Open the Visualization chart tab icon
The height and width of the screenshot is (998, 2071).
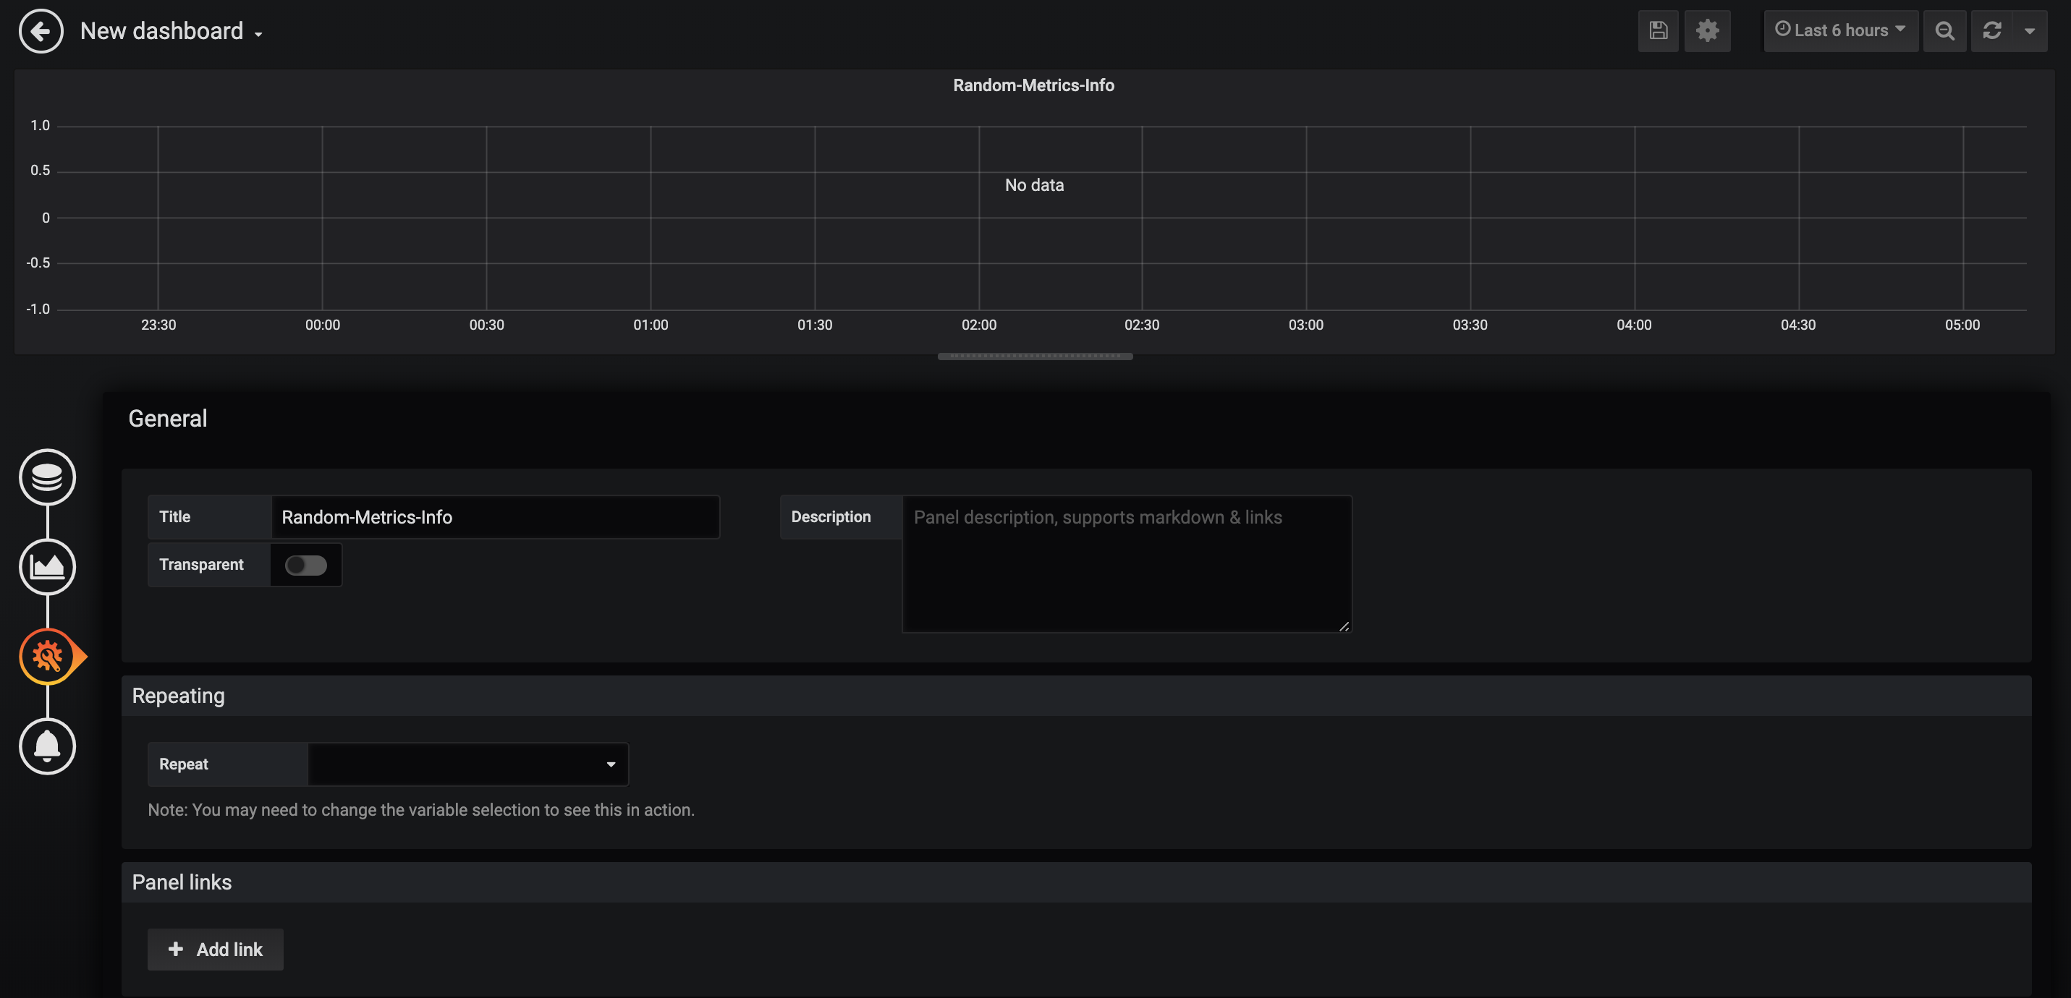click(x=48, y=567)
